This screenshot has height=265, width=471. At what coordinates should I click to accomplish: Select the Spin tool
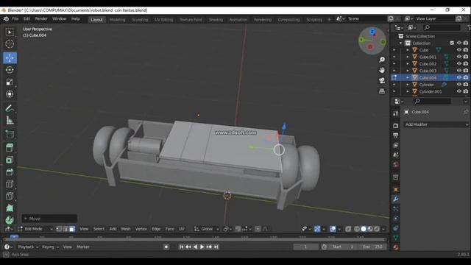click(10, 220)
